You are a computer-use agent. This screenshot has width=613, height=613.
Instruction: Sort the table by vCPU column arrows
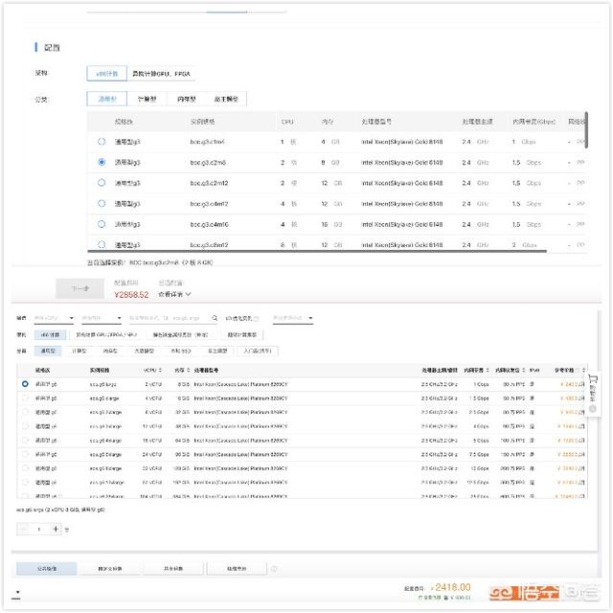tap(160, 370)
